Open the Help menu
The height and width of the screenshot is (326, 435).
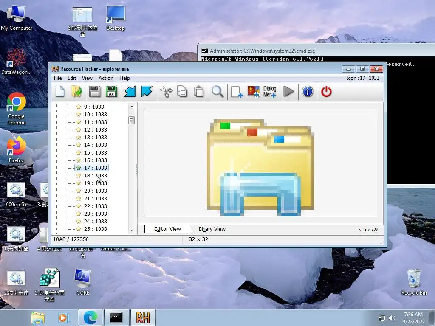124,78
